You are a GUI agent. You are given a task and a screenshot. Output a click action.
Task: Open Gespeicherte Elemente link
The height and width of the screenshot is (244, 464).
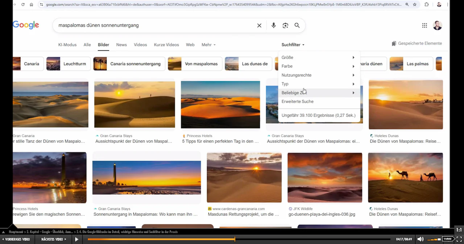click(417, 44)
